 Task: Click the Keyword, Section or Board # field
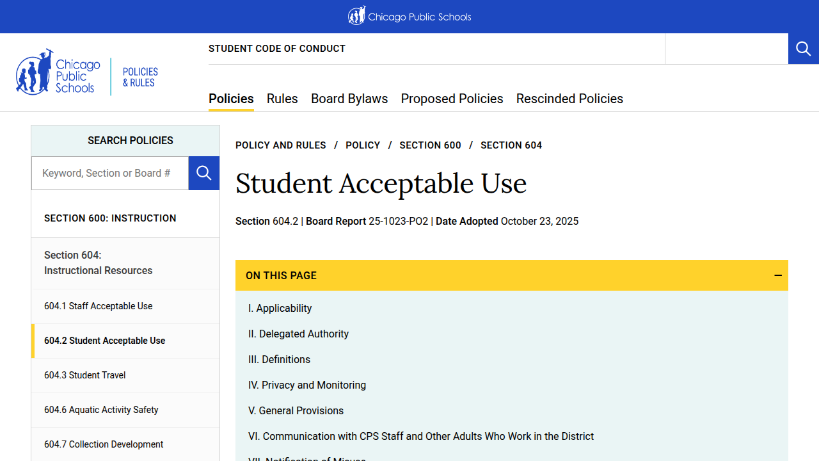pyautogui.click(x=110, y=173)
